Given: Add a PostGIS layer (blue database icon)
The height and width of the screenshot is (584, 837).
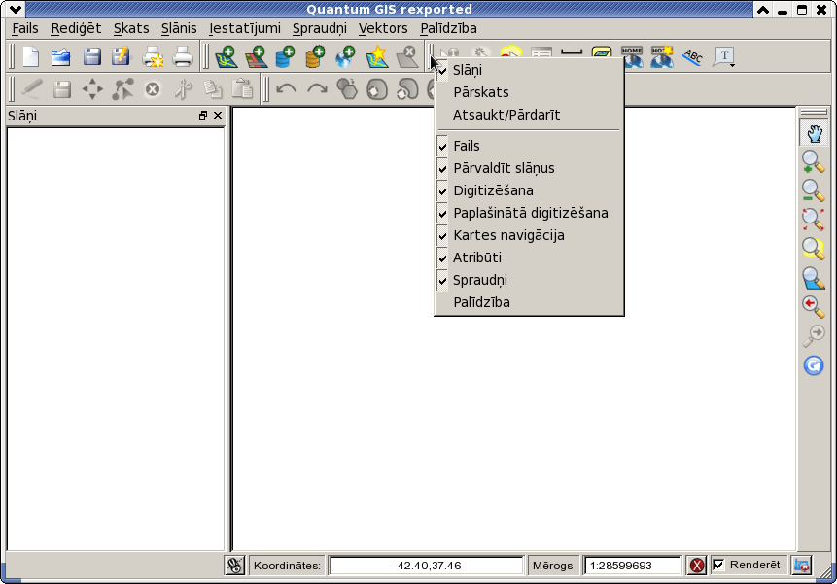Looking at the screenshot, I should coord(286,56).
